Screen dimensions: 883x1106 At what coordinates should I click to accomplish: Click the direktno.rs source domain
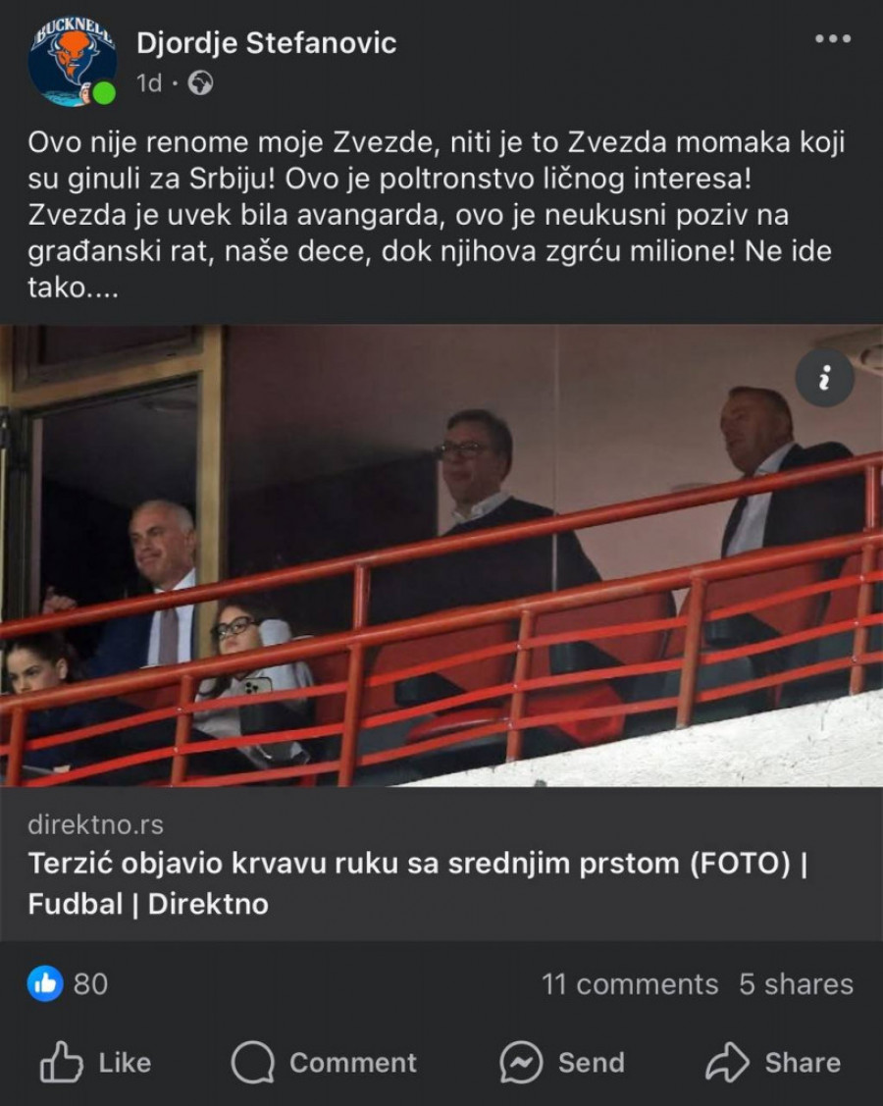pos(95,824)
